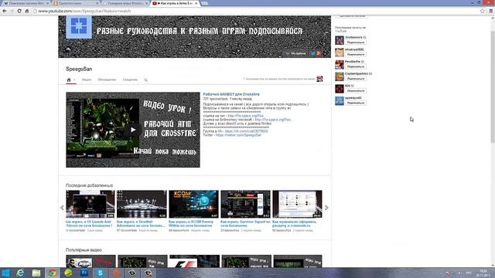
Task: Subscribe to the CaptainSparklez channel
Action: click(x=356, y=79)
